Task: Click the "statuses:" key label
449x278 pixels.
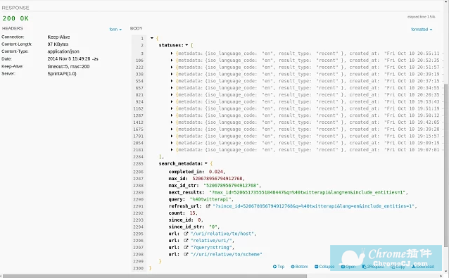Action: [171, 45]
